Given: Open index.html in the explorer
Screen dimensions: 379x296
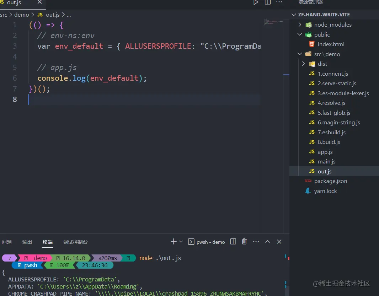Looking at the screenshot, I should (331, 44).
